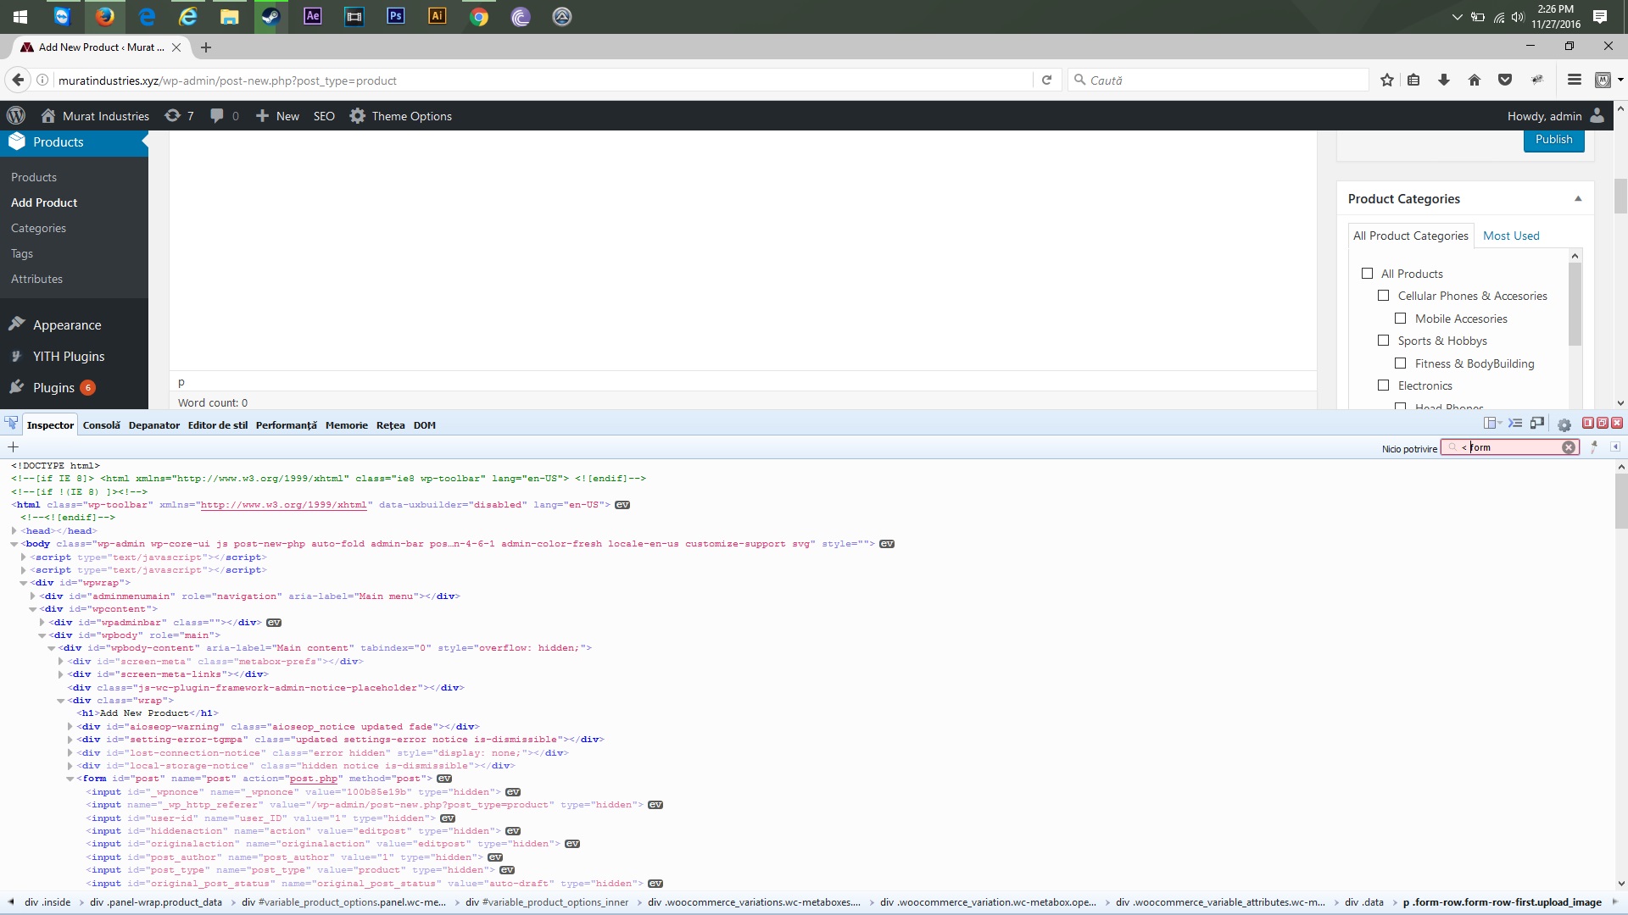This screenshot has width=1628, height=915.
Task: Open McAfee extension dropdown arrow
Action: point(1620,80)
